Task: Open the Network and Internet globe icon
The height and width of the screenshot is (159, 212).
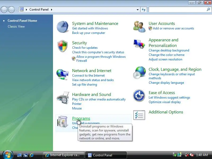Action: coord(63,74)
